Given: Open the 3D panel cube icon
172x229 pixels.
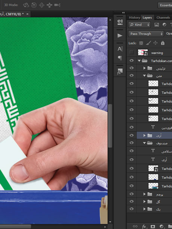Looking at the screenshot, I should (120, 22).
